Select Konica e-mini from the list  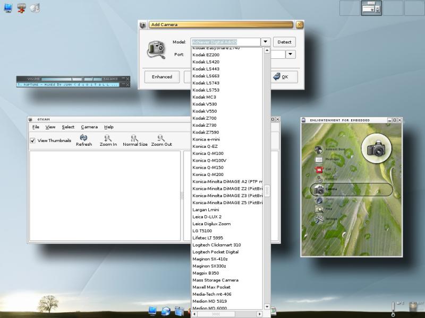coord(227,139)
